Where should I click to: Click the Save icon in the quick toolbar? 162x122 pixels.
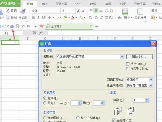point(2,26)
